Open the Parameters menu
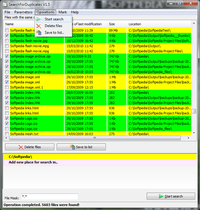The width and height of the screenshot is (200, 210). pyautogui.click(x=23, y=12)
